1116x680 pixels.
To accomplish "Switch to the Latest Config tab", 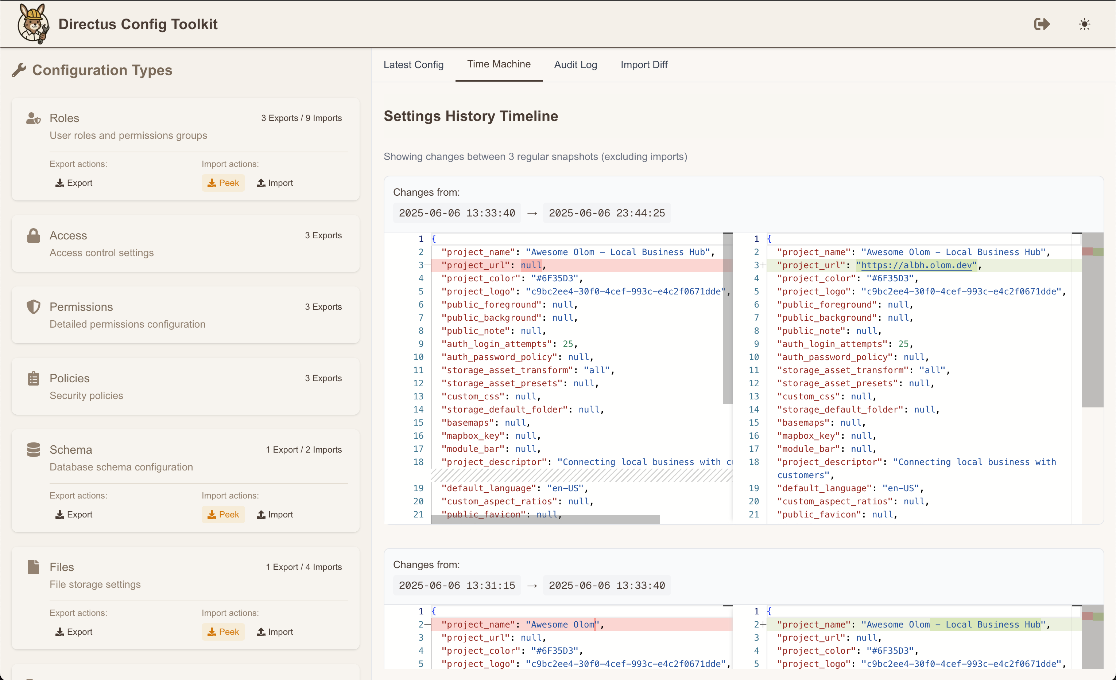I will [413, 65].
